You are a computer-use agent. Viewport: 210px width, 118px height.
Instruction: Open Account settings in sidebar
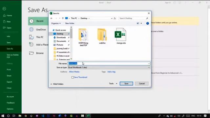pyautogui.click(x=10, y=97)
